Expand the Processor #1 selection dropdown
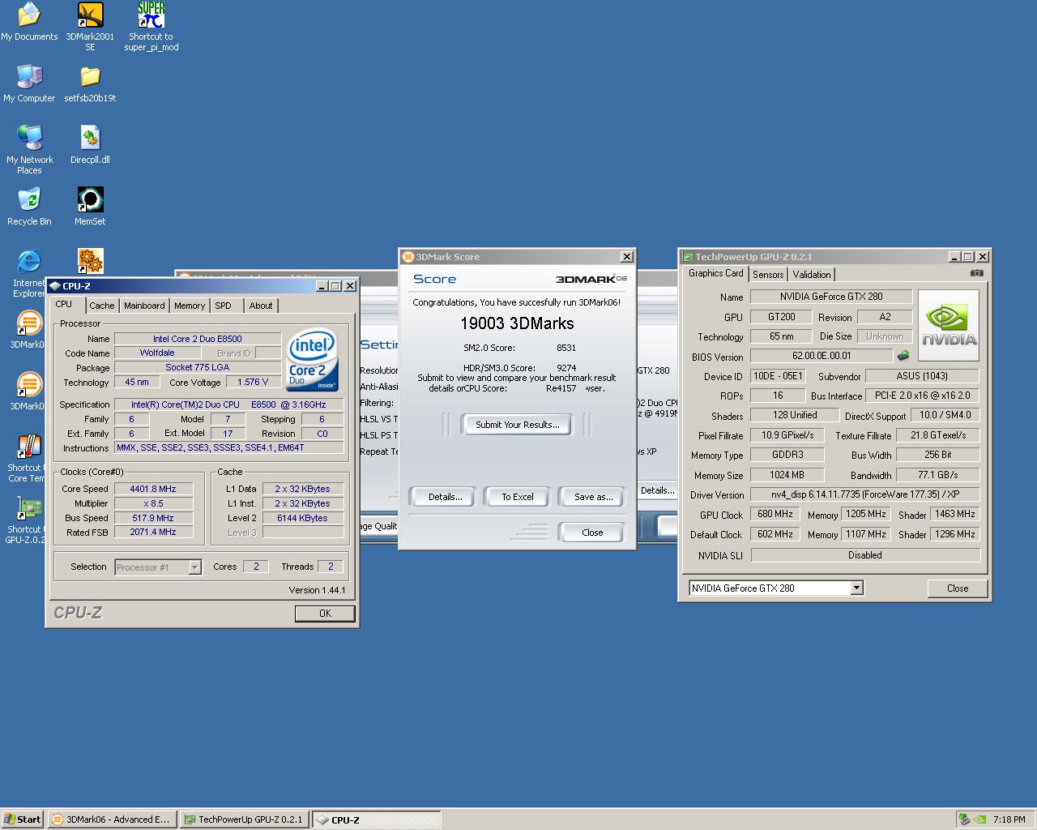 194,567
